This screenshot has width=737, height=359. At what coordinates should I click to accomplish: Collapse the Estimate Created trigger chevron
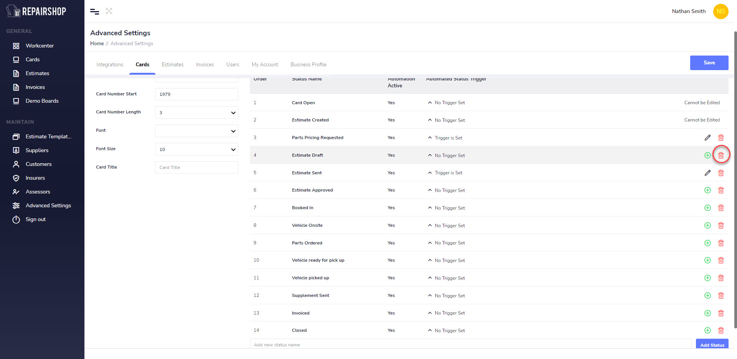click(430, 120)
